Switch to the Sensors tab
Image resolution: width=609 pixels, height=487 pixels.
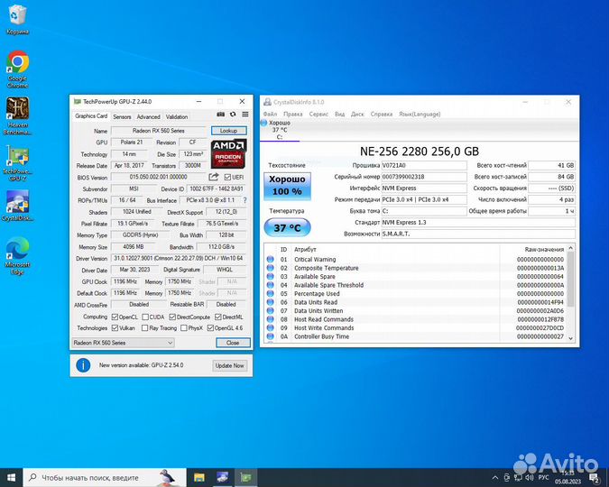pos(122,116)
